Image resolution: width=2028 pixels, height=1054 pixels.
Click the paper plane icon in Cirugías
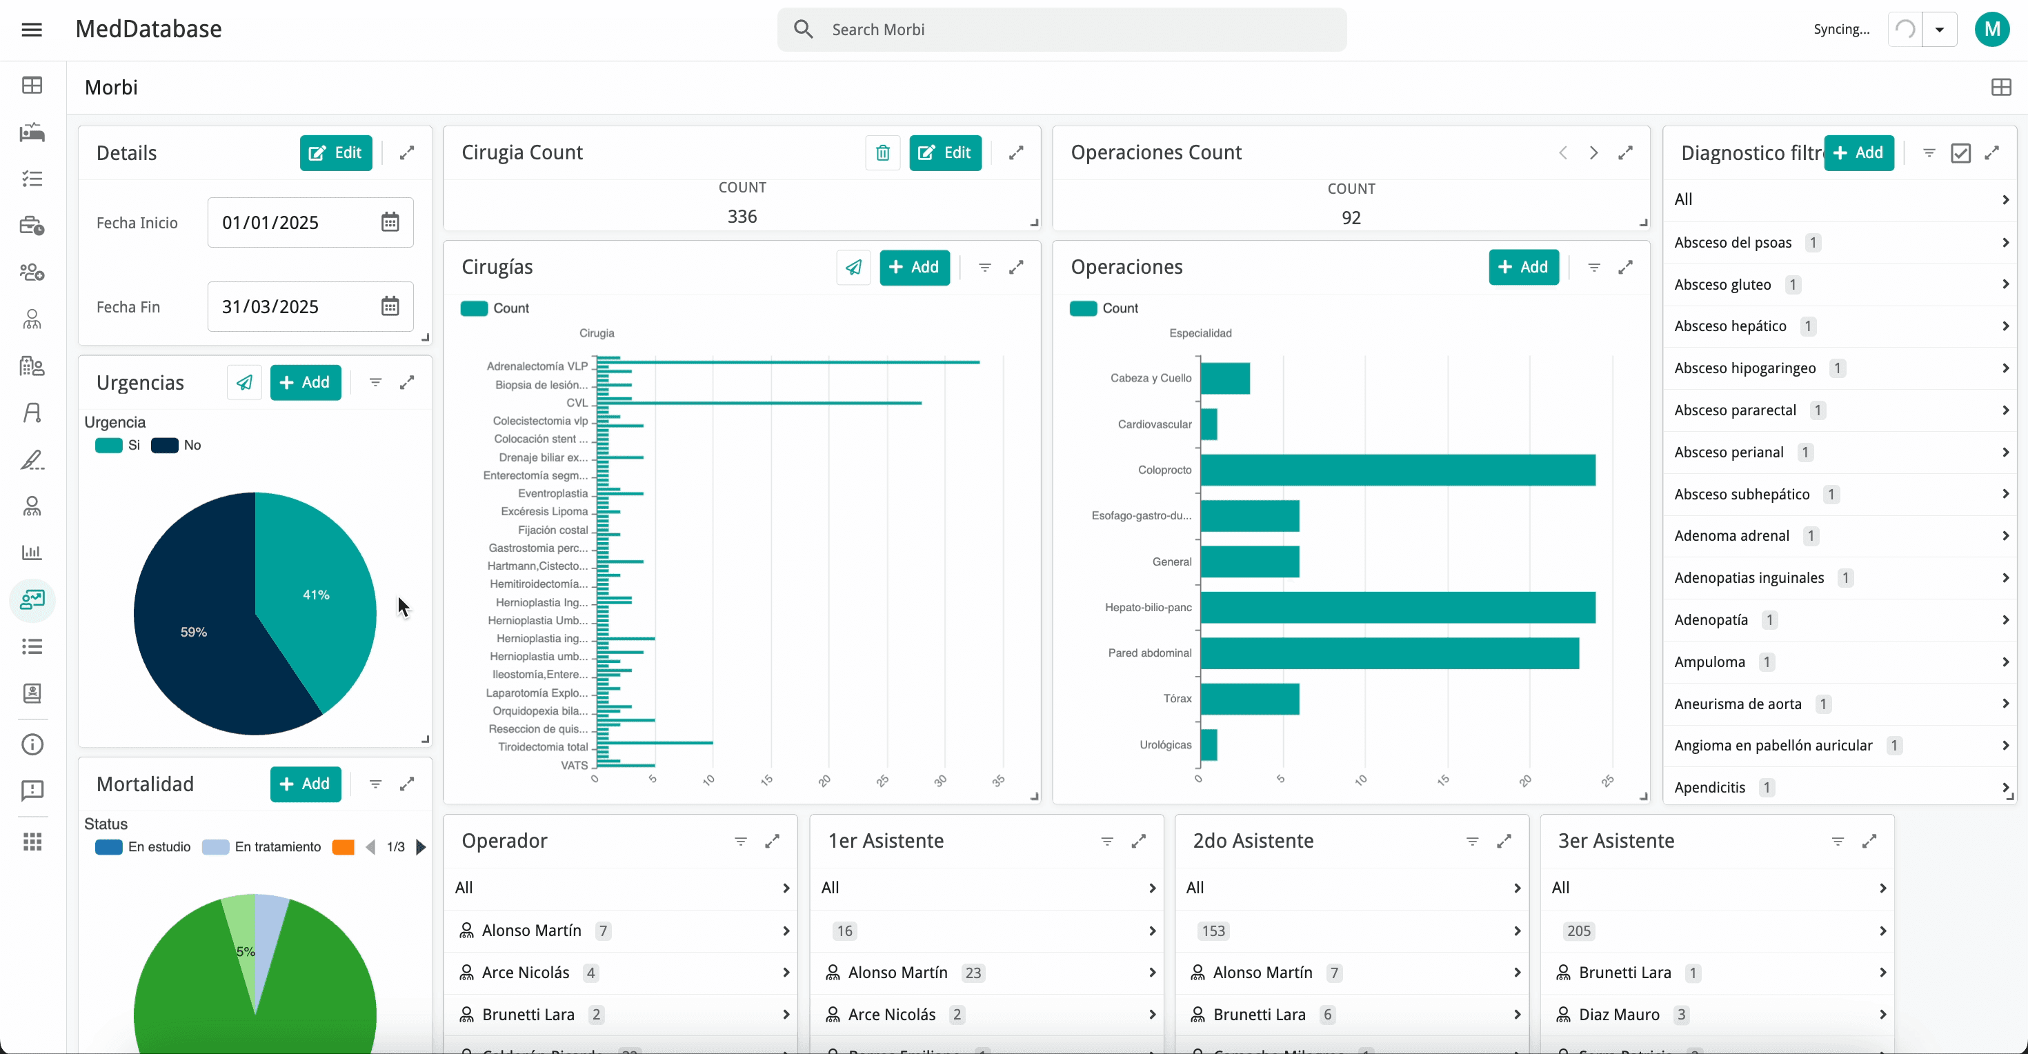tap(853, 268)
